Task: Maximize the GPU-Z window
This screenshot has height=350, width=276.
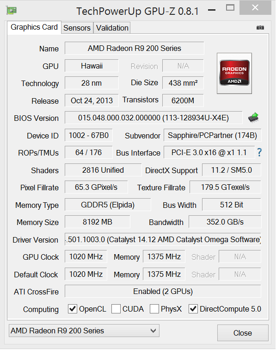Action: point(230,8)
